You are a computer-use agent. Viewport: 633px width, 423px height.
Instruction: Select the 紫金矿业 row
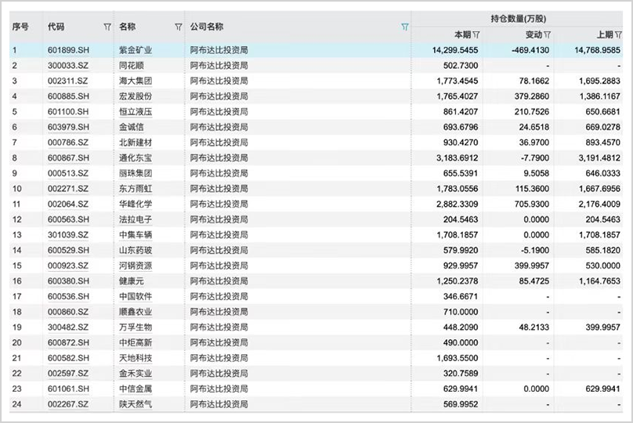(x=136, y=50)
